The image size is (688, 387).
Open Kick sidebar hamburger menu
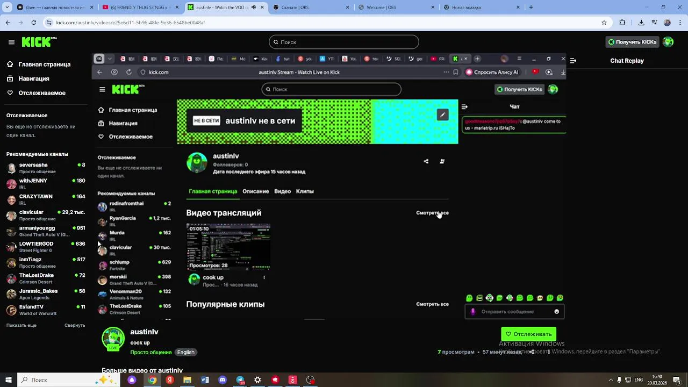[11, 42]
